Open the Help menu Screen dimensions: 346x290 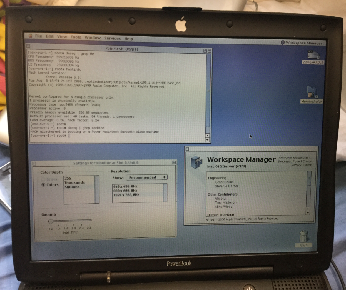click(x=128, y=39)
